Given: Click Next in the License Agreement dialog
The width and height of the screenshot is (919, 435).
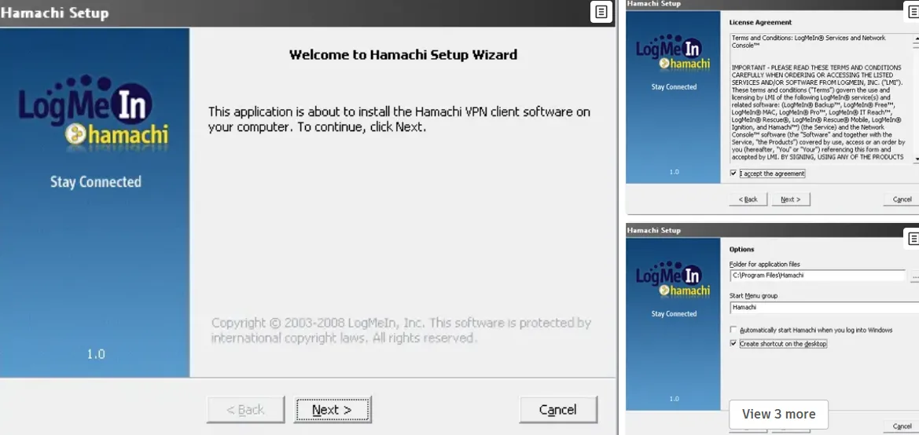Looking at the screenshot, I should (x=790, y=199).
